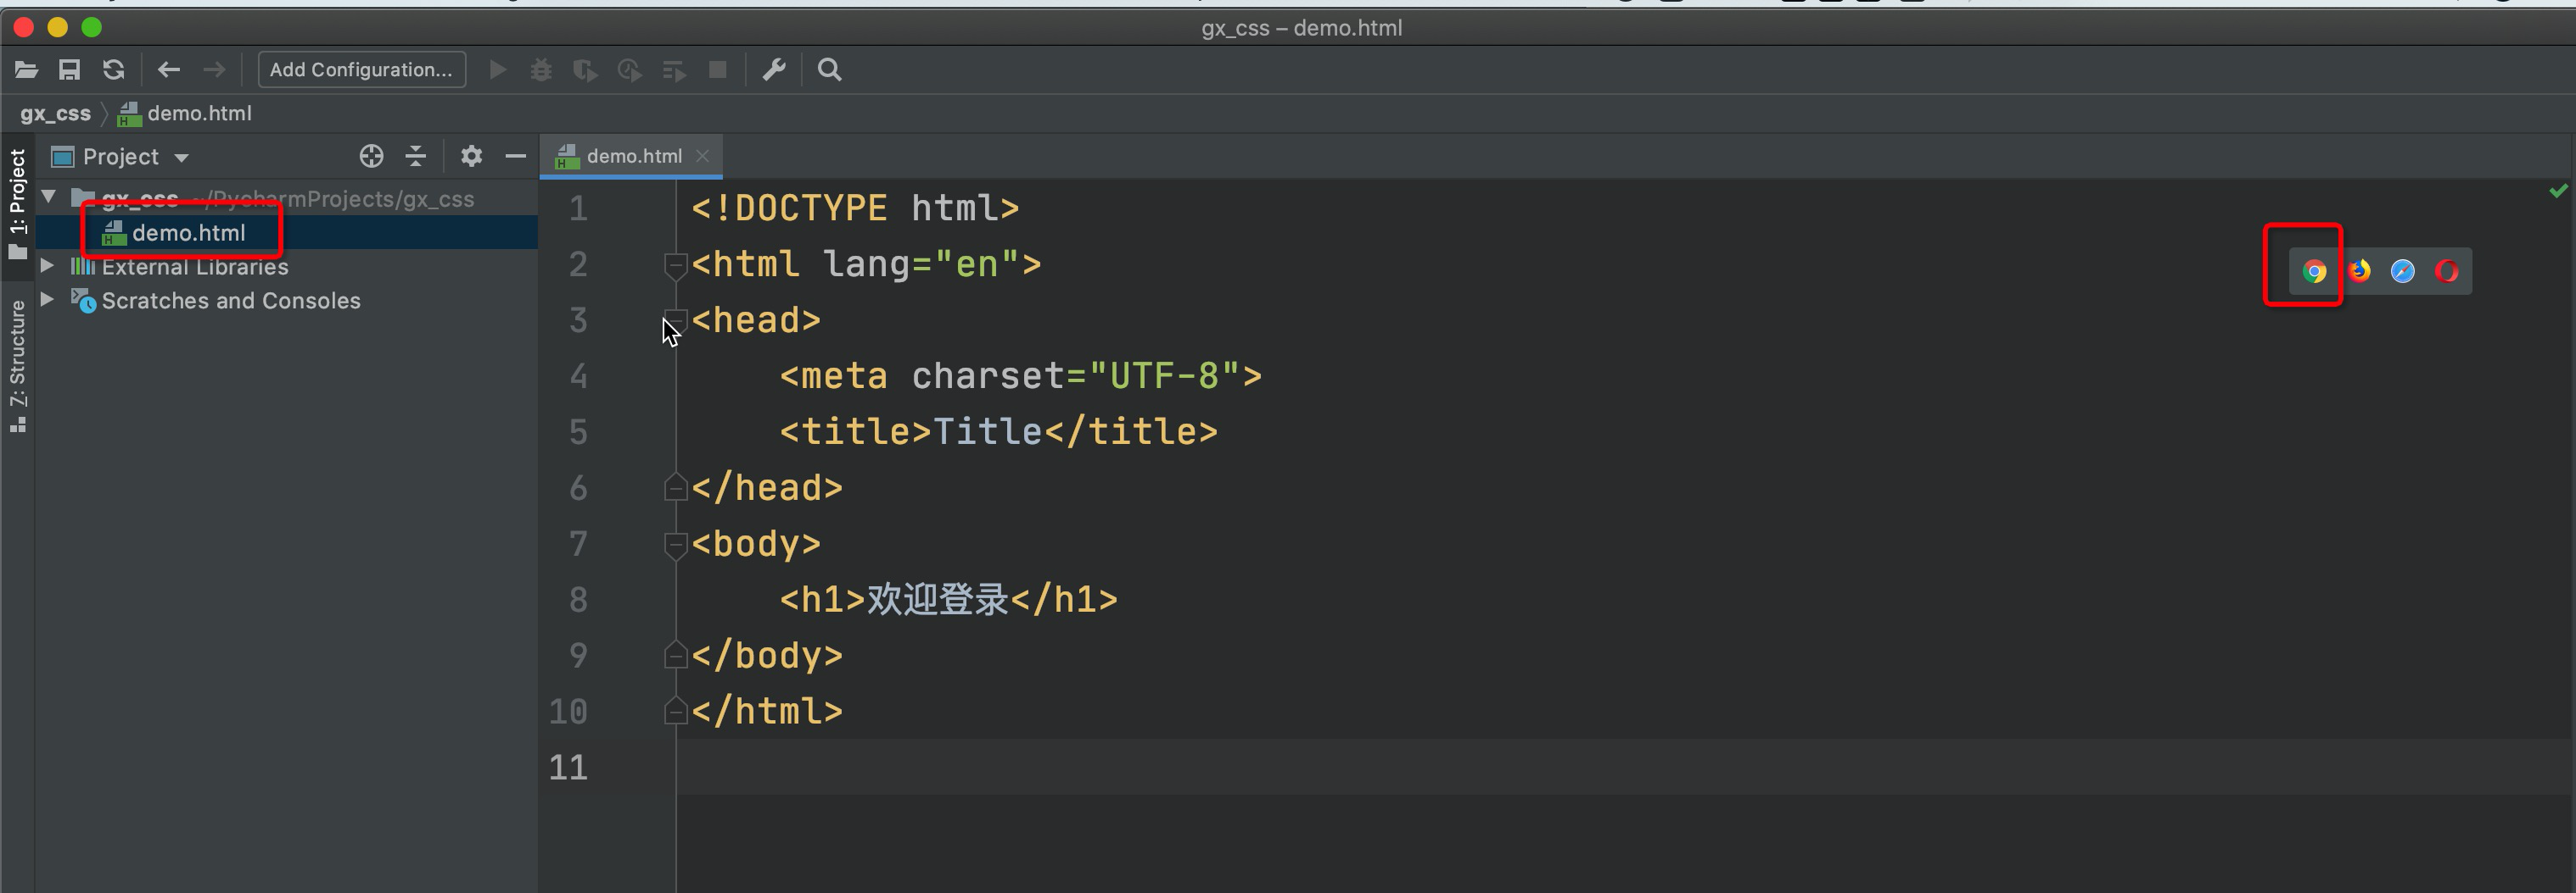Open Project panel gear options
The image size is (2576, 893).
coord(471,156)
